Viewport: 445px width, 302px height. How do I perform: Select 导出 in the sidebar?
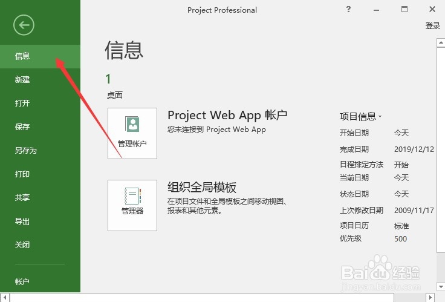coord(40,221)
